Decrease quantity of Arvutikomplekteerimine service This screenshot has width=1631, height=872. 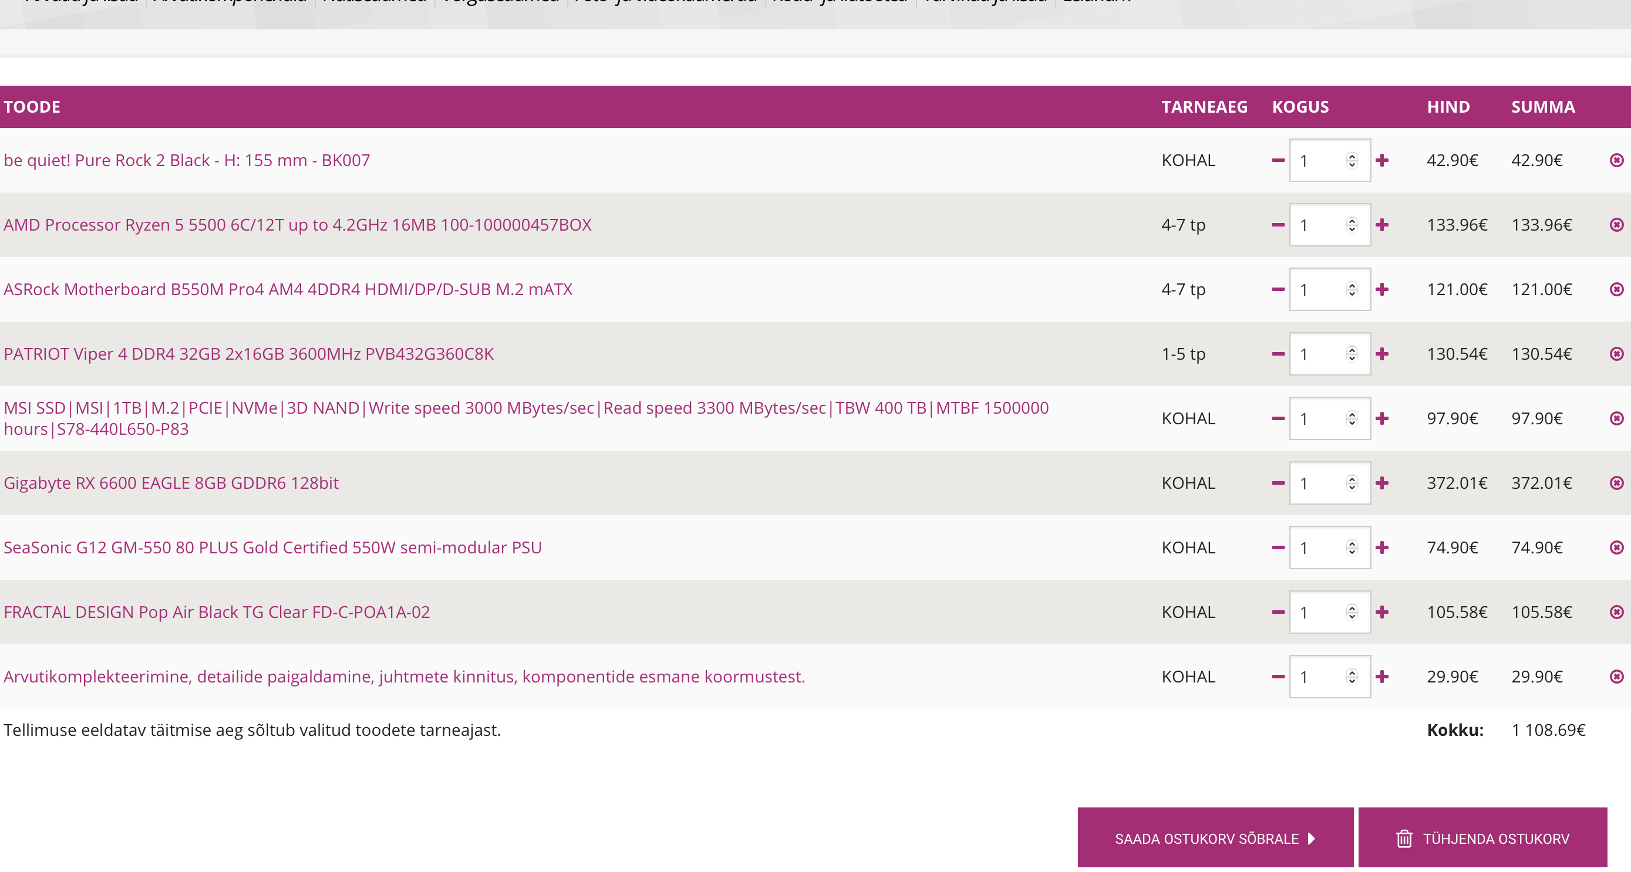point(1278,677)
